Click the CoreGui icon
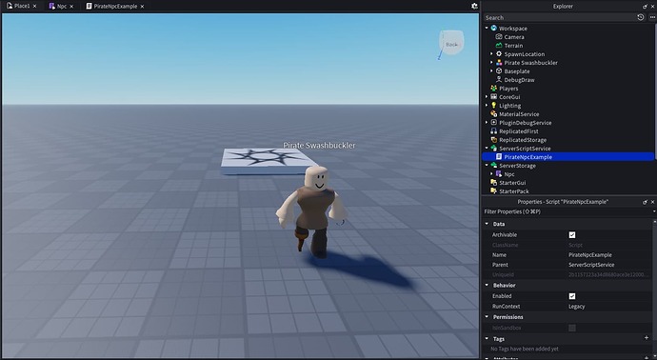The height and width of the screenshot is (360, 657). (493, 97)
